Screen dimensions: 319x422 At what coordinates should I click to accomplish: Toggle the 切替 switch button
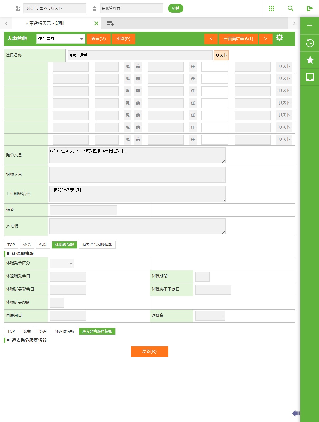tap(175, 8)
